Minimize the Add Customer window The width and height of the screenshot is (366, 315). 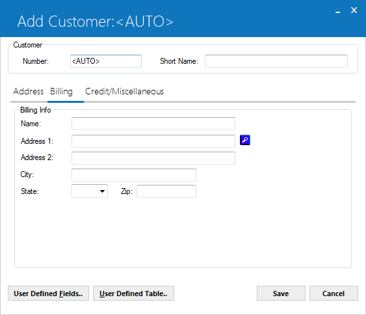(x=337, y=11)
